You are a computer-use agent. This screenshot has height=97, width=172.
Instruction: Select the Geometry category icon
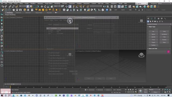click(148, 22)
